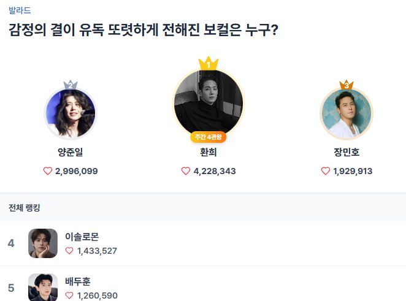Click the bronze third-place crown badge
This screenshot has height=301, width=406.
347,85
